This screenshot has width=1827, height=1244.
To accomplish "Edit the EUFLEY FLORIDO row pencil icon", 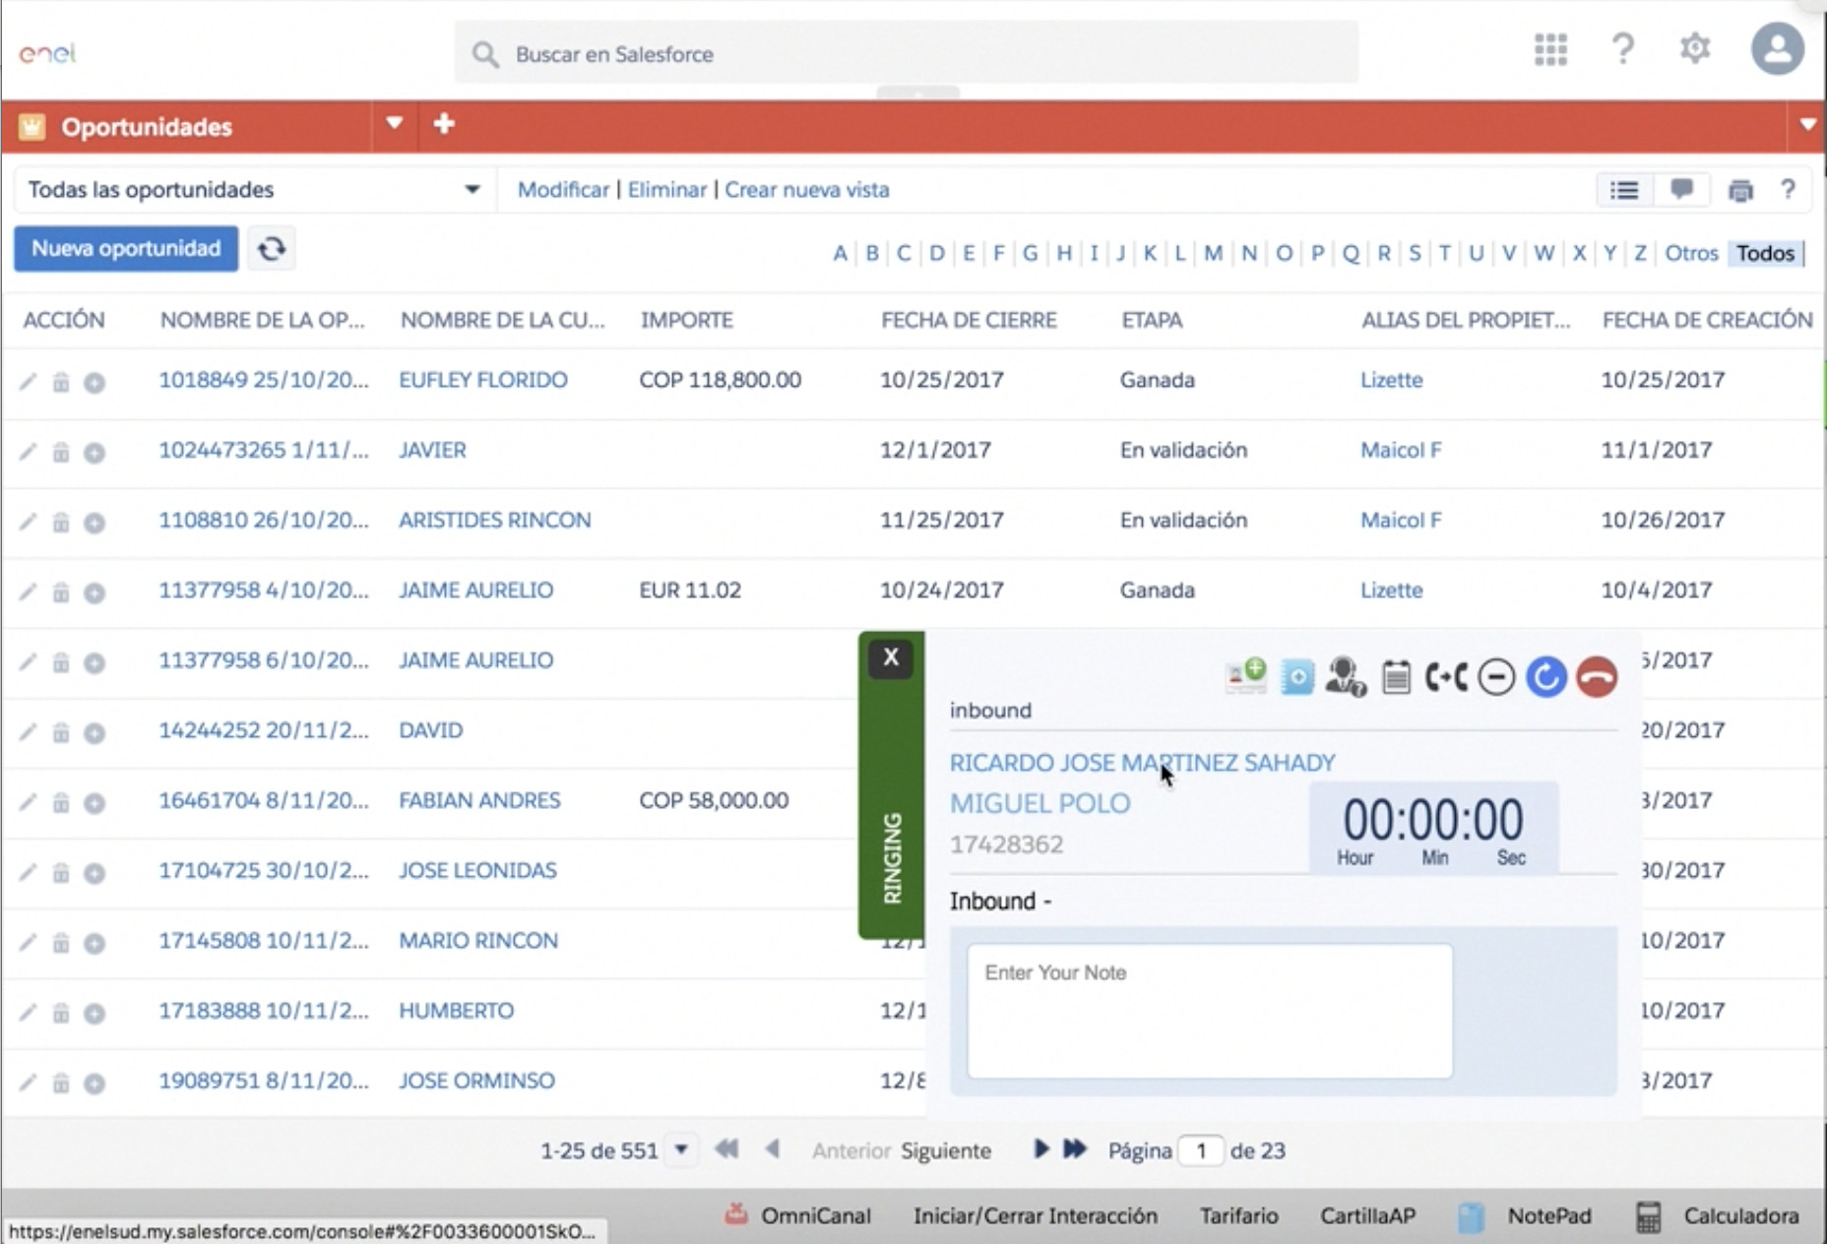I will pos(28,382).
